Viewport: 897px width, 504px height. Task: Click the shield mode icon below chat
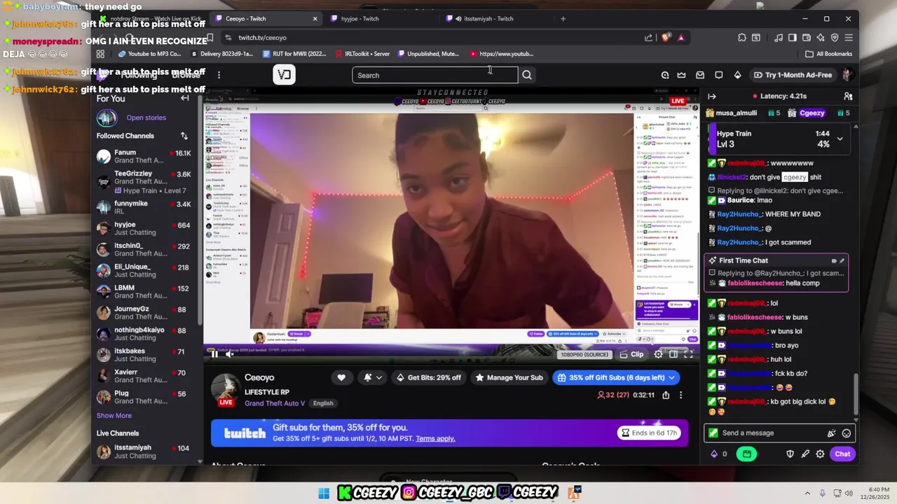[x=790, y=454]
